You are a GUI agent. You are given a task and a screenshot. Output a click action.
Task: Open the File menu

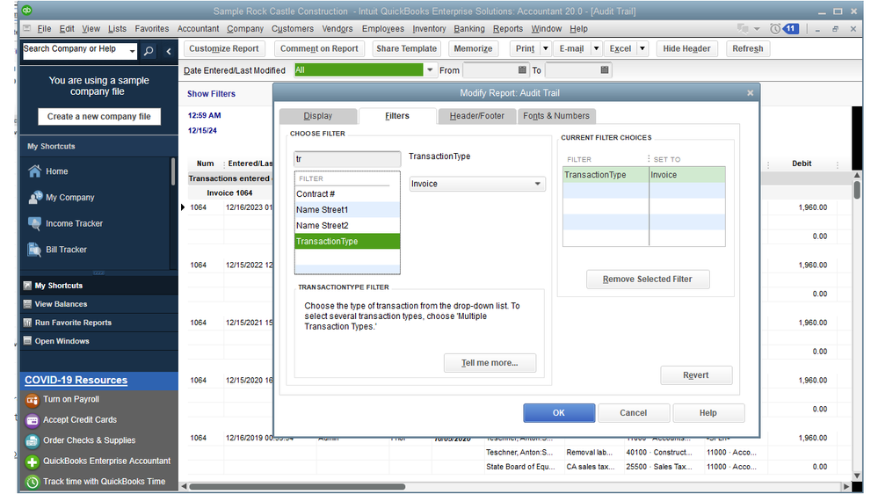coord(44,28)
